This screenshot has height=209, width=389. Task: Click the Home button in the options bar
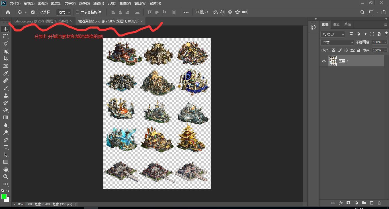[x=8, y=12]
